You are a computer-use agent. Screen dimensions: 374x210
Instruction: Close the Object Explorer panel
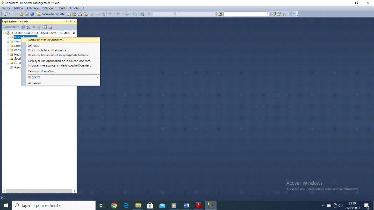[x=74, y=21]
